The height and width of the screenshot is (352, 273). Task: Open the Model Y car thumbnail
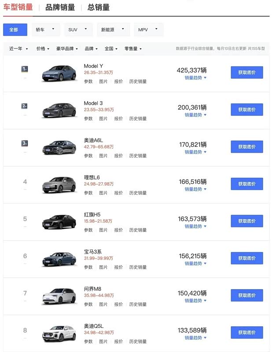coord(59,73)
